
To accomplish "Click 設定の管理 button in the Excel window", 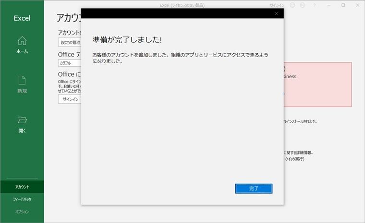I will coord(70,42).
